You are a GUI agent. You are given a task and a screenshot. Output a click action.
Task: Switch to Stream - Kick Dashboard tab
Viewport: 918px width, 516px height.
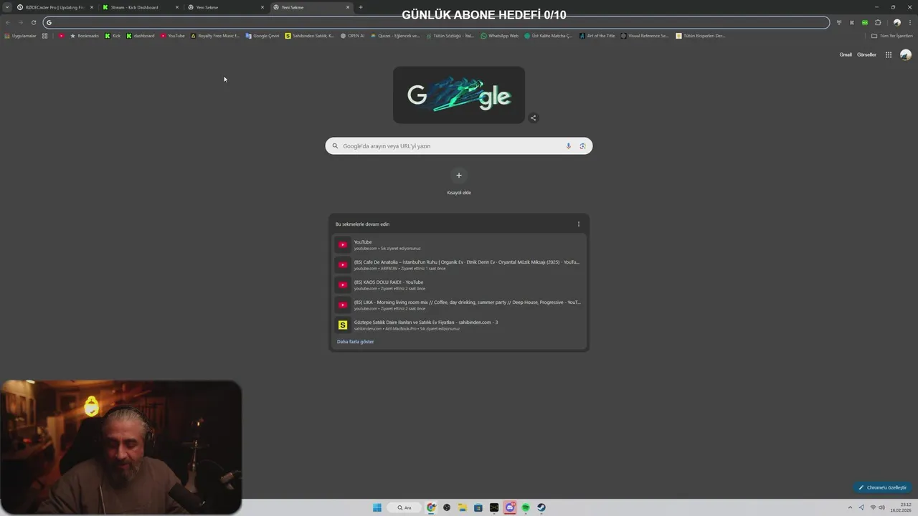[140, 7]
